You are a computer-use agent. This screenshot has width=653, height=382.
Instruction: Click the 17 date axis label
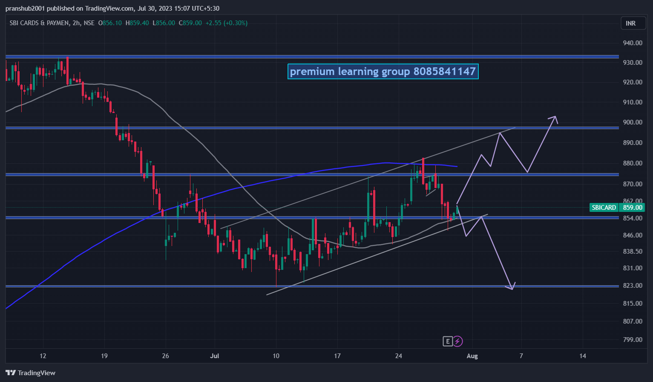(337, 356)
